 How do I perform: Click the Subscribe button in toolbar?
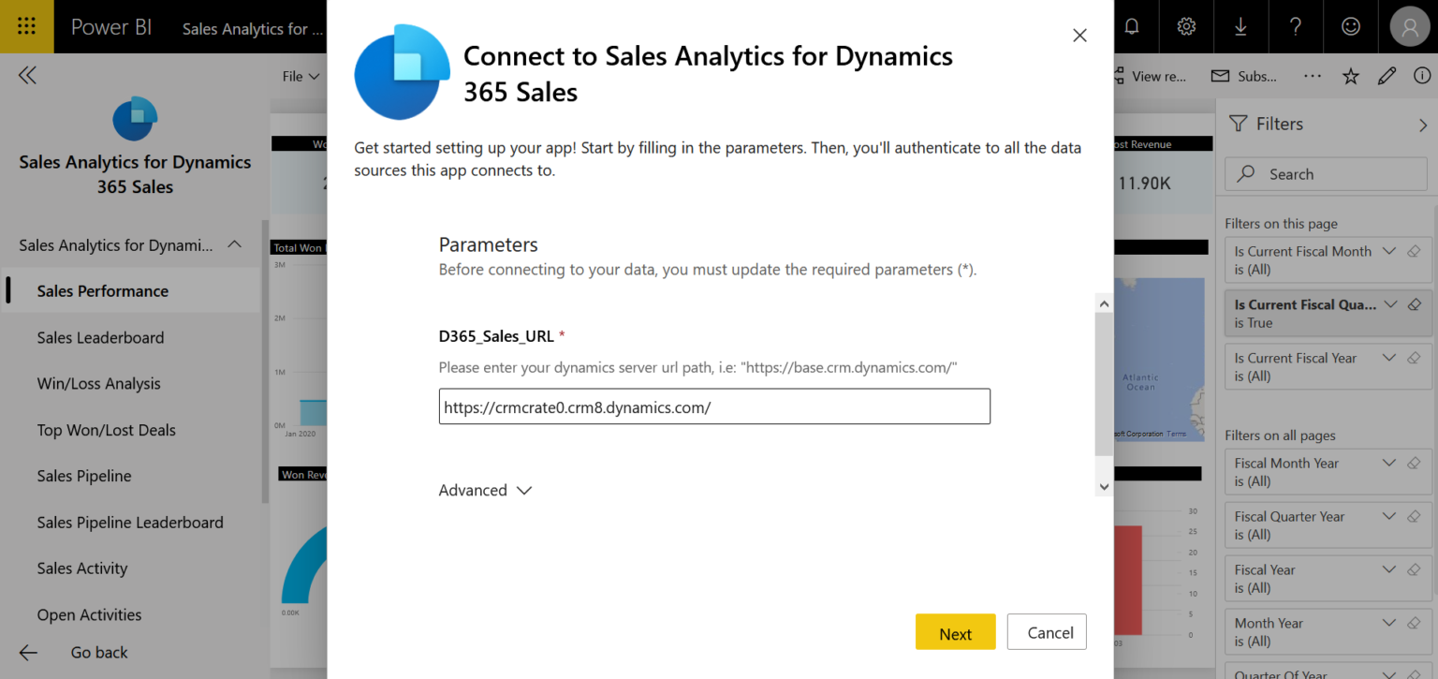(1244, 77)
